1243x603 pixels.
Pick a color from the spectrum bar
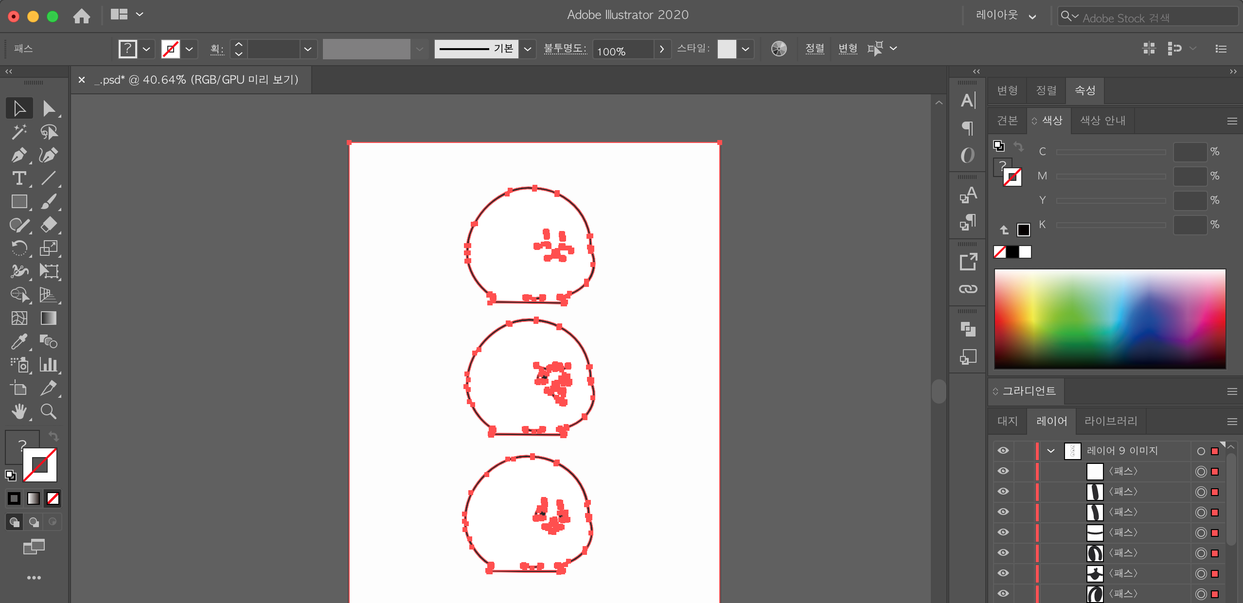click(x=1110, y=319)
